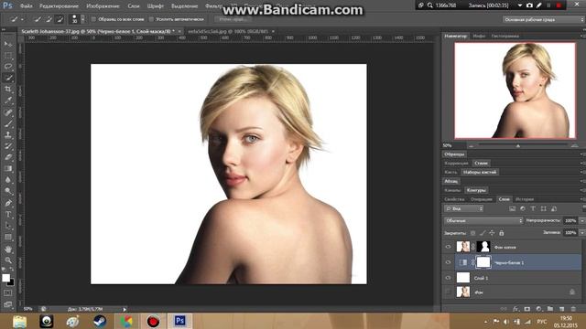
Task: Select the Clone Stamp tool
Action: tap(8, 134)
